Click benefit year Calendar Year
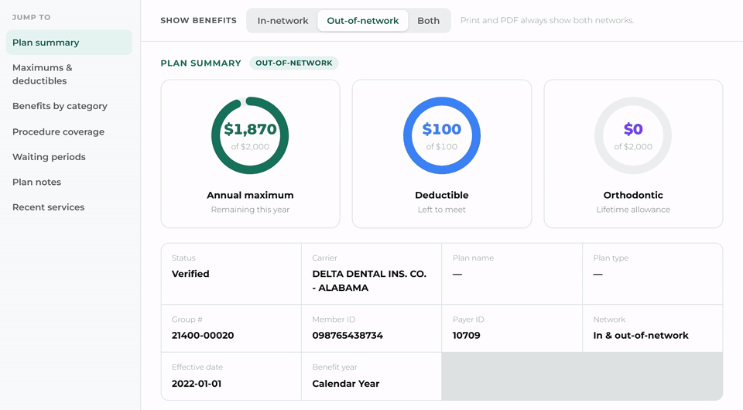 click(x=346, y=384)
